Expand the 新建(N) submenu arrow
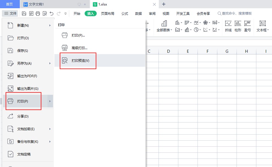This screenshot has width=272, height=167. point(50,26)
